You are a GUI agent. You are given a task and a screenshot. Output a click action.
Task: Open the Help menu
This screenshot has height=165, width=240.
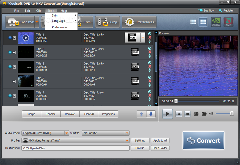64,11
